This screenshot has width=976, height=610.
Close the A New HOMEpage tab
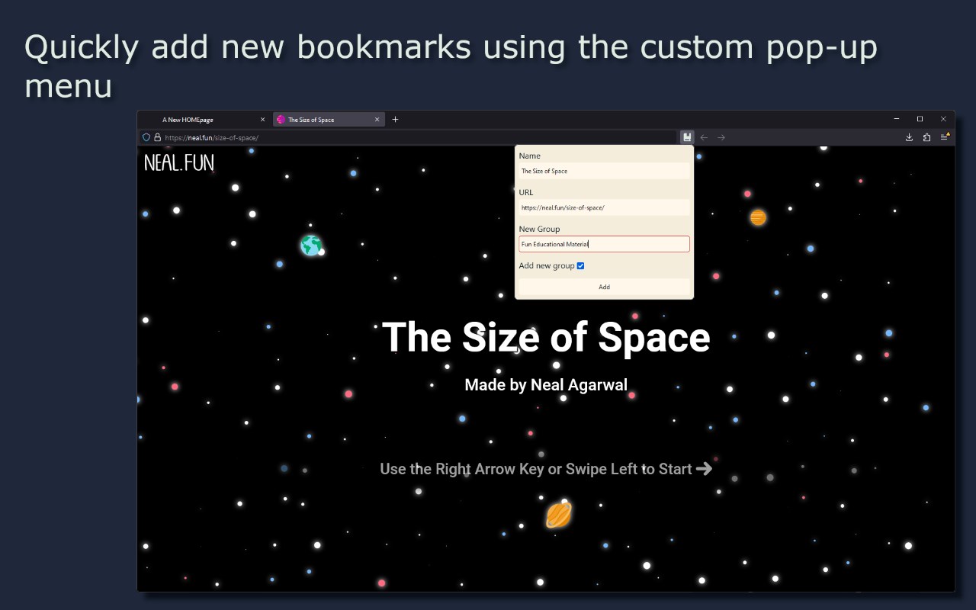pyautogui.click(x=263, y=120)
